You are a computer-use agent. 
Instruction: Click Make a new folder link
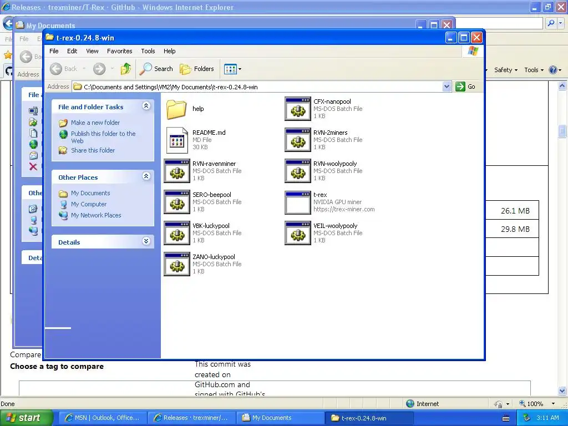pos(95,123)
